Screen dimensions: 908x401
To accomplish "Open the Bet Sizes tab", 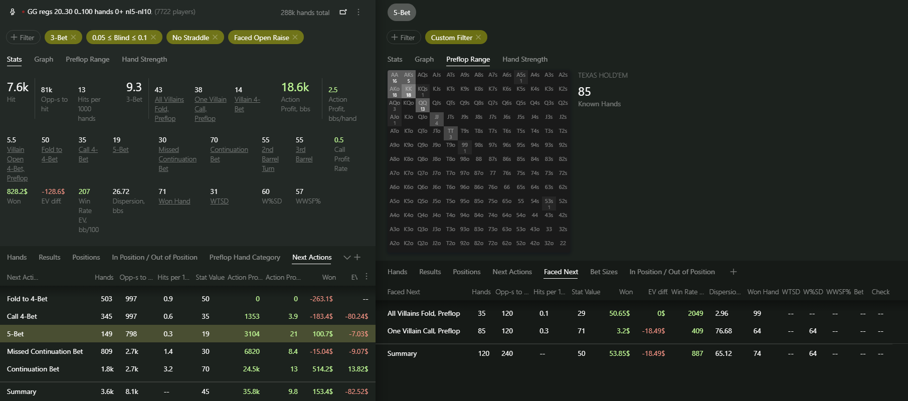I will point(604,272).
